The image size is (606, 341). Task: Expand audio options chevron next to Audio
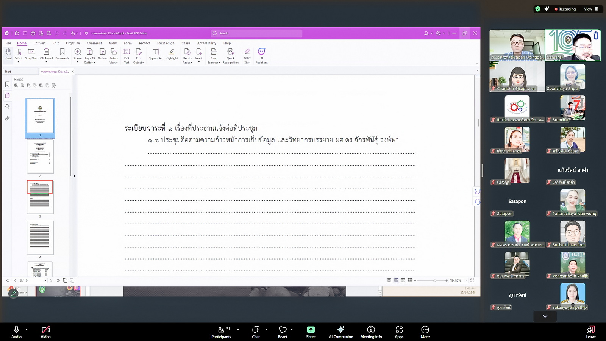point(27,330)
